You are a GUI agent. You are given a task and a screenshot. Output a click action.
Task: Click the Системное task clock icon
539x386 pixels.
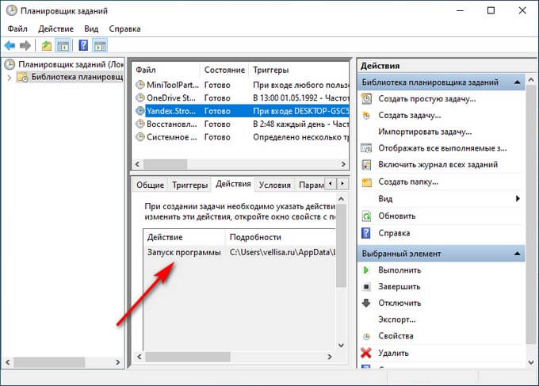(x=140, y=137)
